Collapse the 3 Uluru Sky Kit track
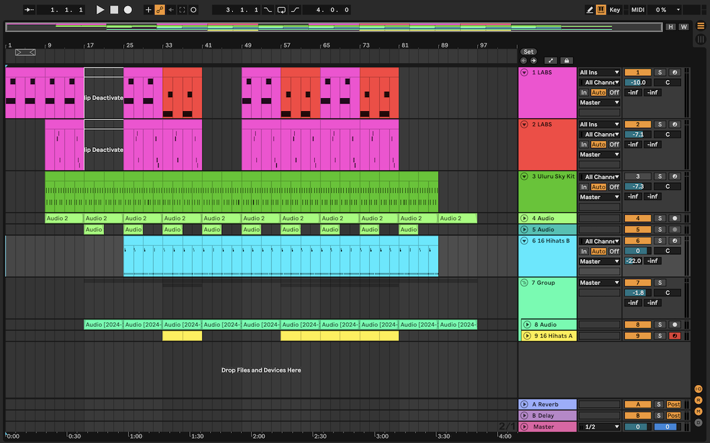This screenshot has height=443, width=710. [524, 177]
